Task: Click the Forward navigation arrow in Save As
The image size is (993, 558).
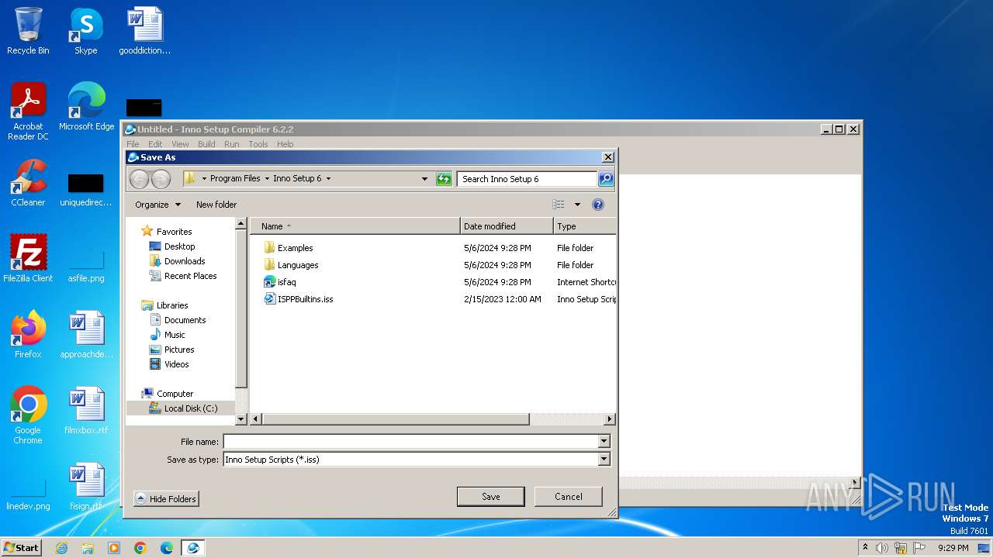Action: pos(161,179)
